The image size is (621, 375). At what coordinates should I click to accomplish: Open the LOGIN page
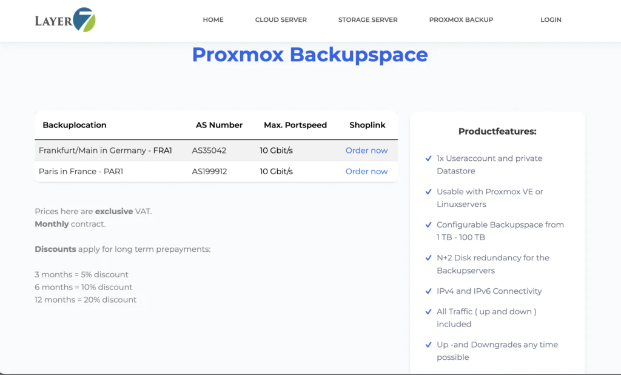(x=551, y=19)
